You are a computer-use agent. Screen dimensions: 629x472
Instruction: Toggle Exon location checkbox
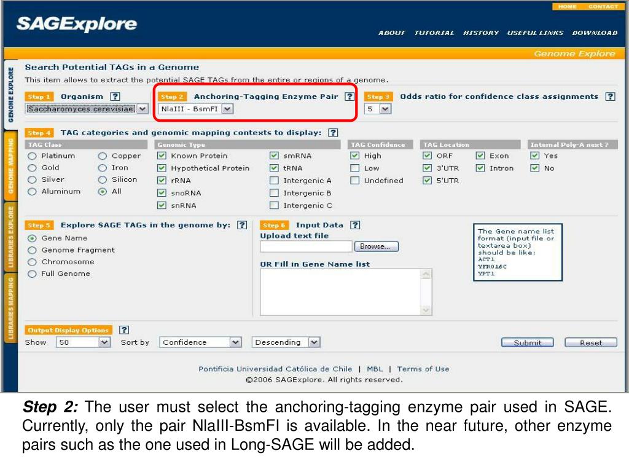[480, 155]
